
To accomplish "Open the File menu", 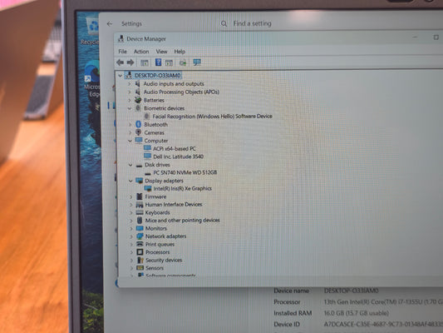I will (x=122, y=52).
